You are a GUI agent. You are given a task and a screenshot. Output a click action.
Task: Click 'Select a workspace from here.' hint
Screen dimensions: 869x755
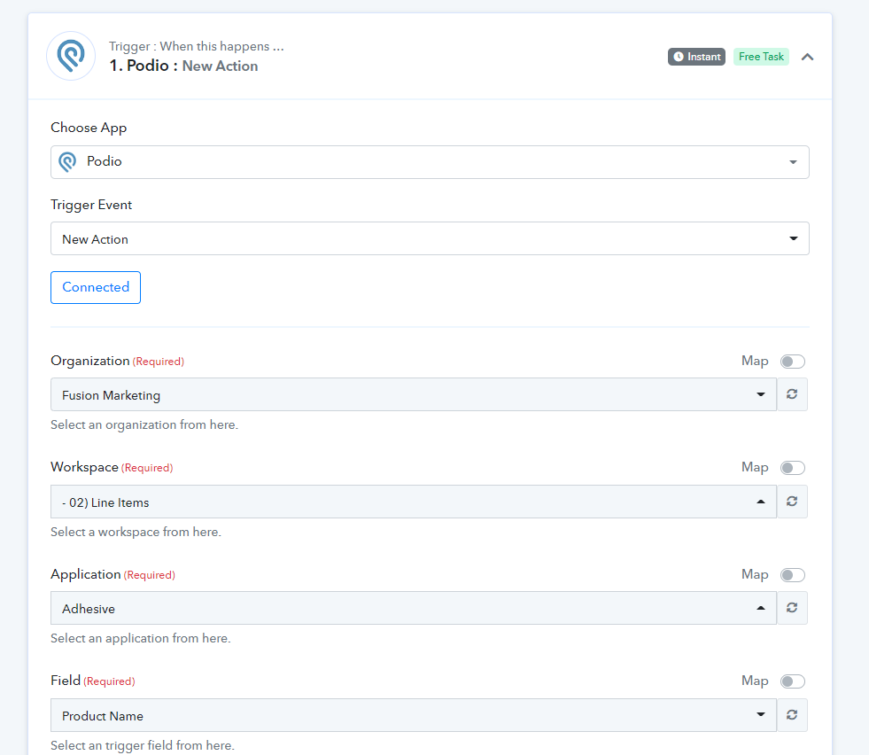tap(136, 533)
